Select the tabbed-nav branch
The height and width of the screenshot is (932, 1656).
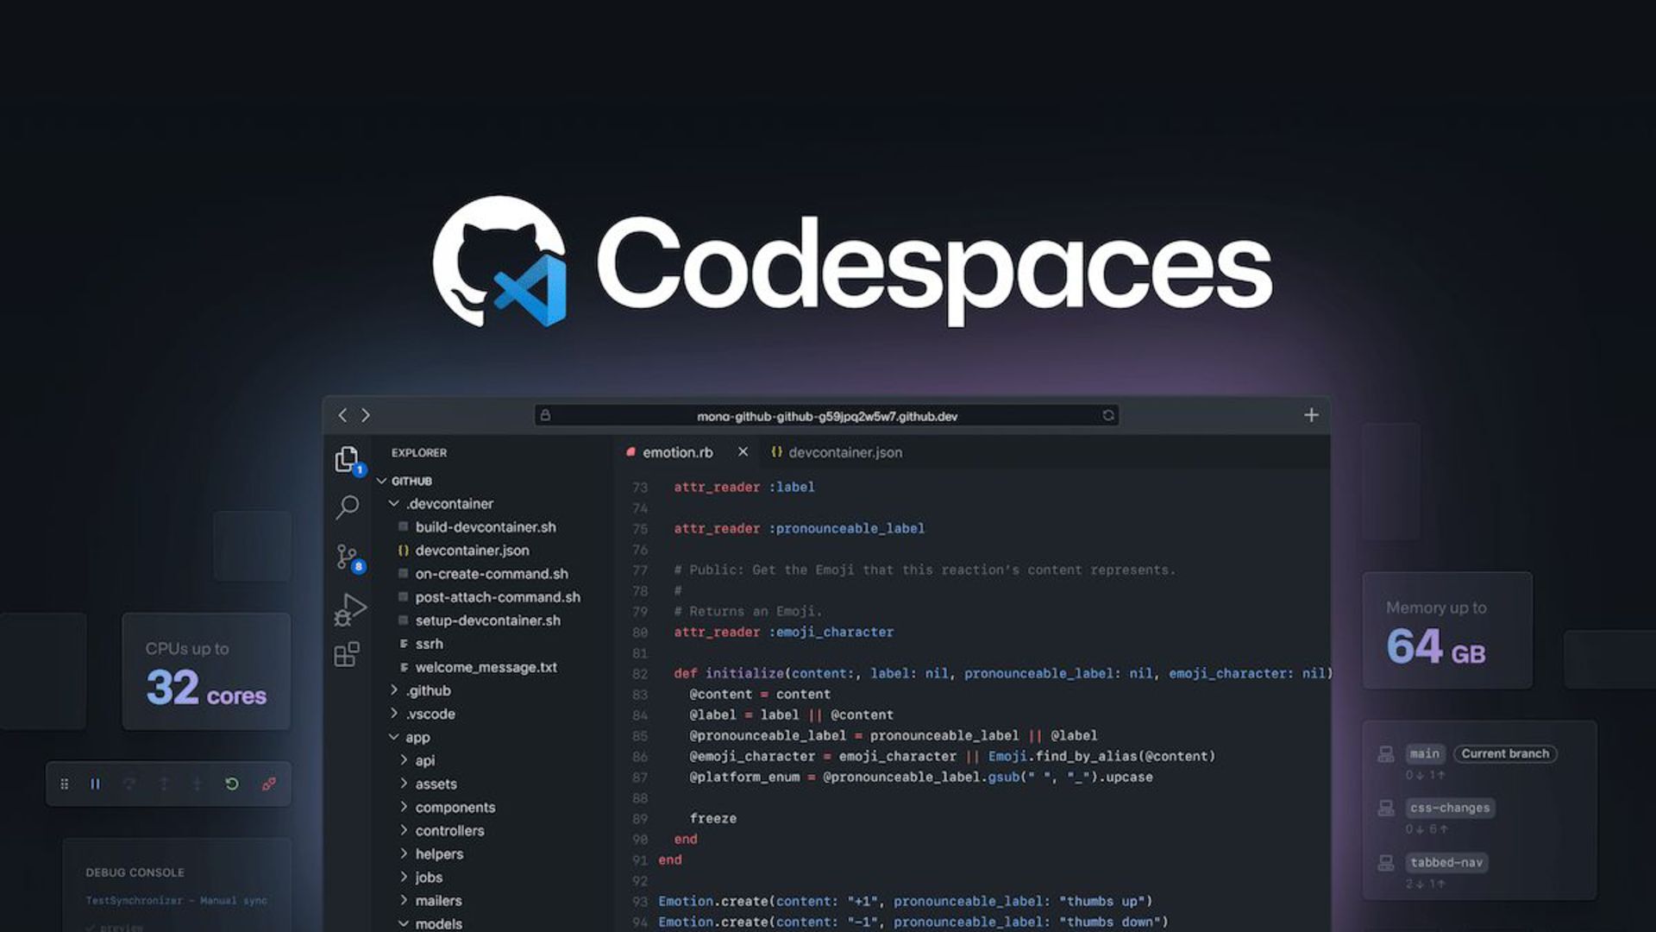tap(1446, 862)
